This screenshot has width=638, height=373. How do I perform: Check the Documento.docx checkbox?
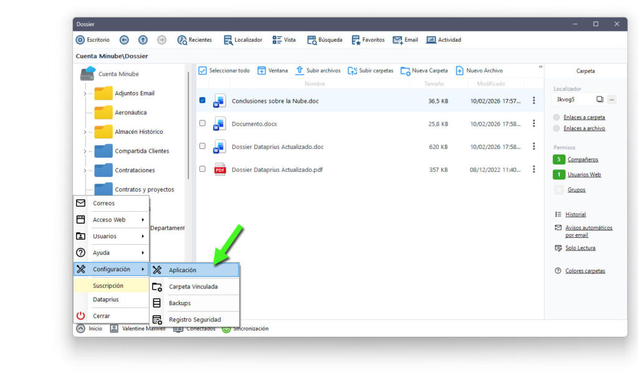pos(202,123)
